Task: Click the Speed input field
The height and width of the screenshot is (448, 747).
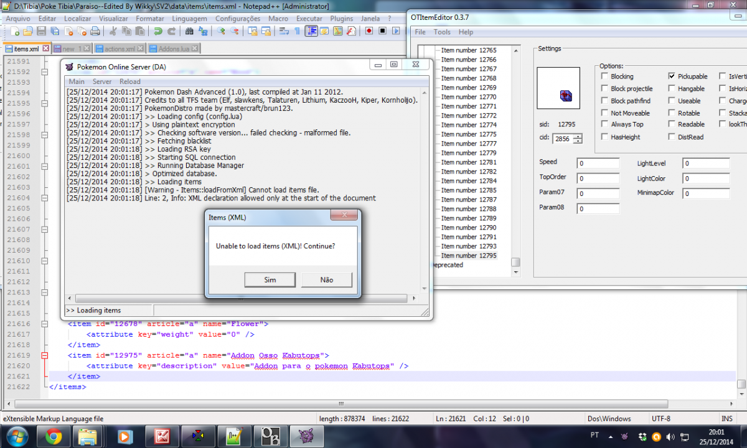Action: pos(598,164)
